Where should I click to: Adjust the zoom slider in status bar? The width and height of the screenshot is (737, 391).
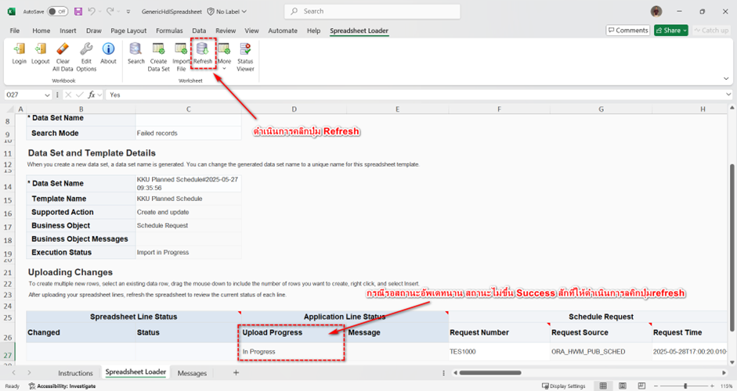click(685, 386)
